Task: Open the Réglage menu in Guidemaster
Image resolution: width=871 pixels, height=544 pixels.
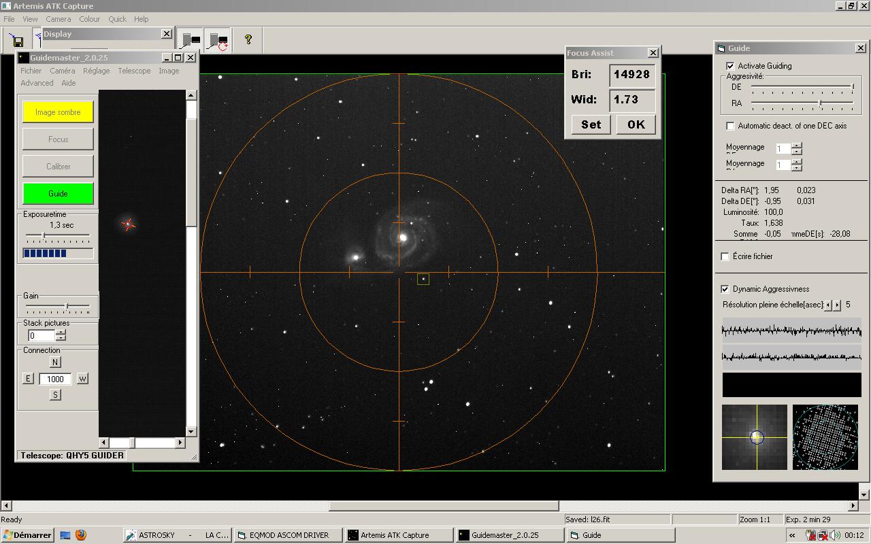Action: [x=96, y=71]
